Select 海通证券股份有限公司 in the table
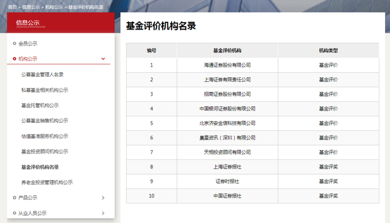This screenshot has width=390, height=223. (227, 65)
